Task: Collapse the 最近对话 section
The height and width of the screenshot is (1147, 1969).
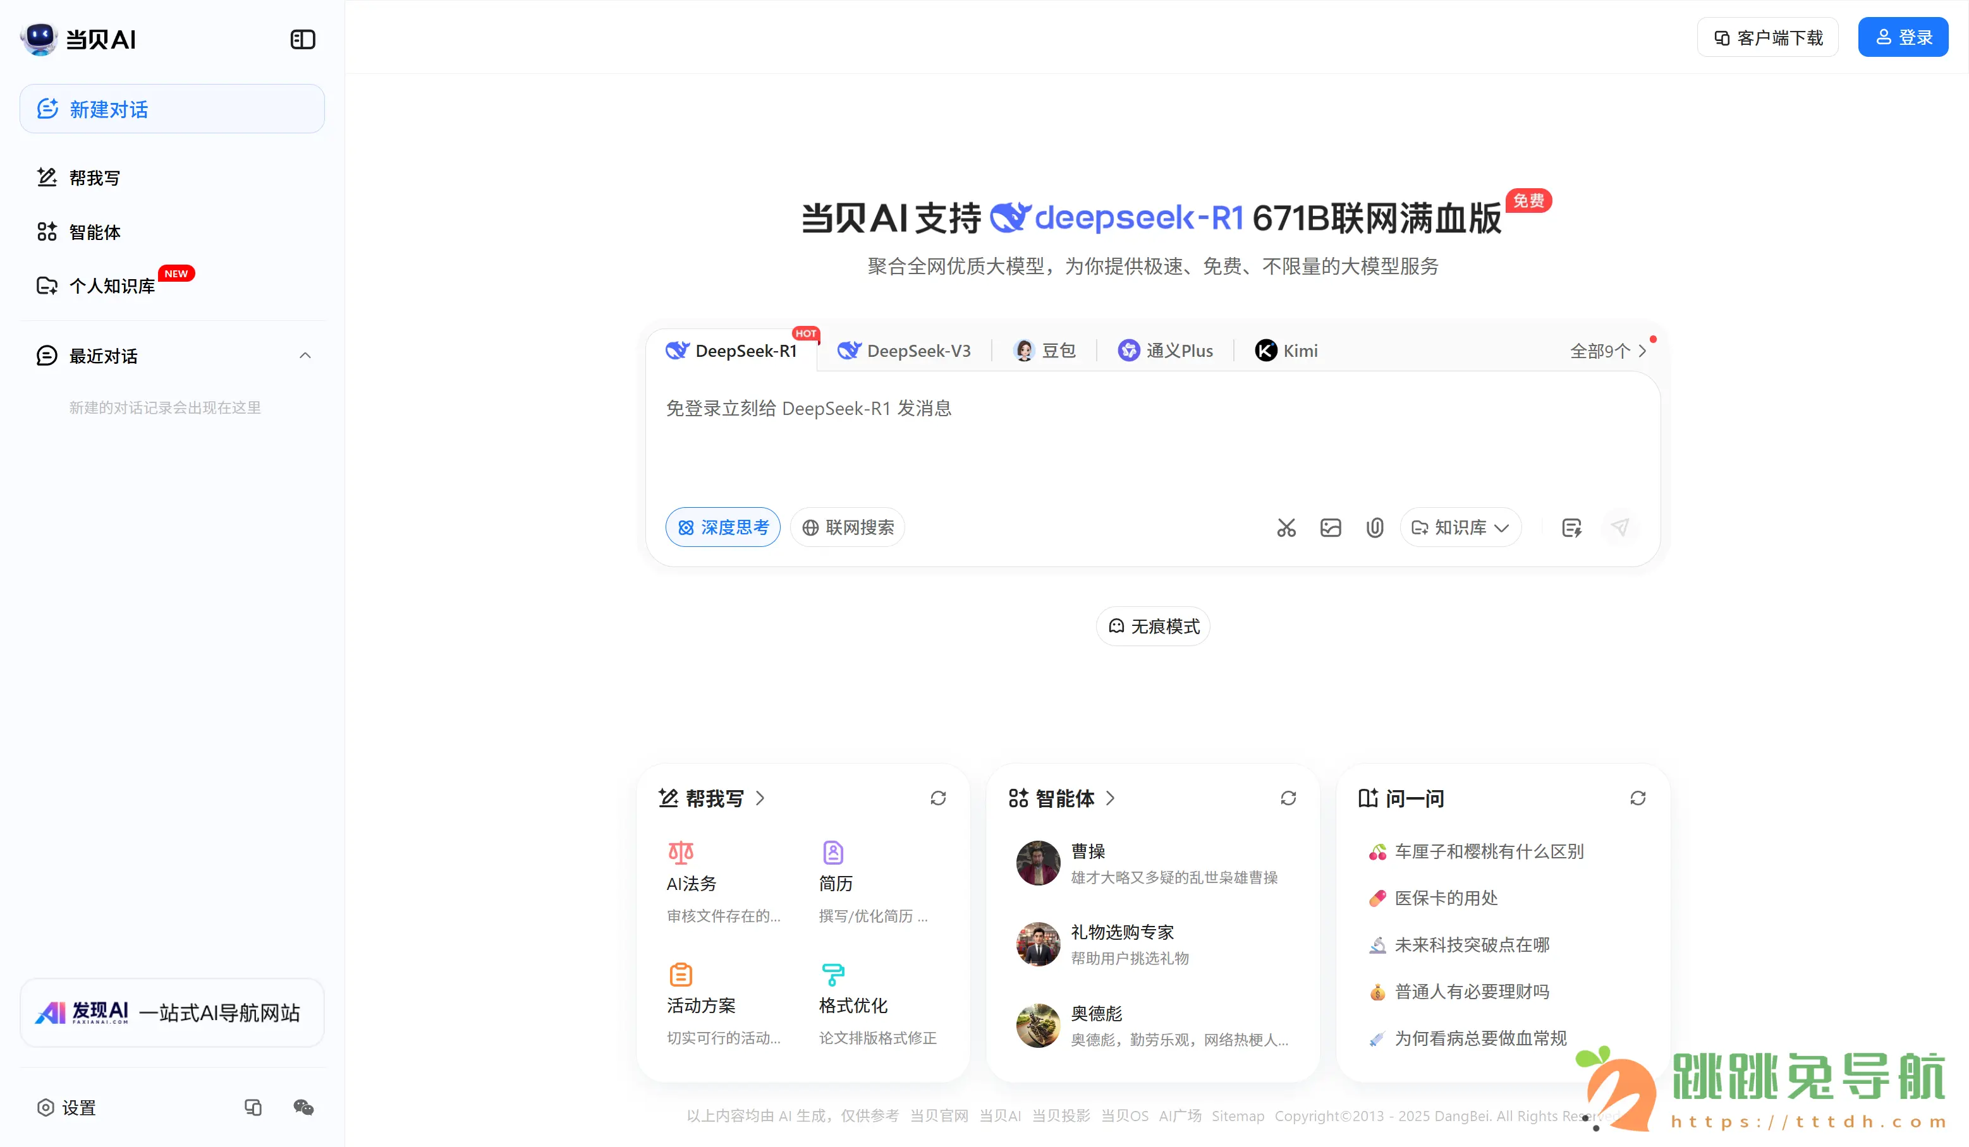Action: pyautogui.click(x=305, y=356)
